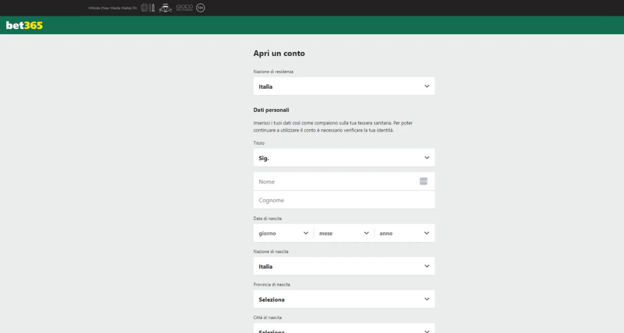Click the Hillside (New Media Malta) Plc text

113,8
